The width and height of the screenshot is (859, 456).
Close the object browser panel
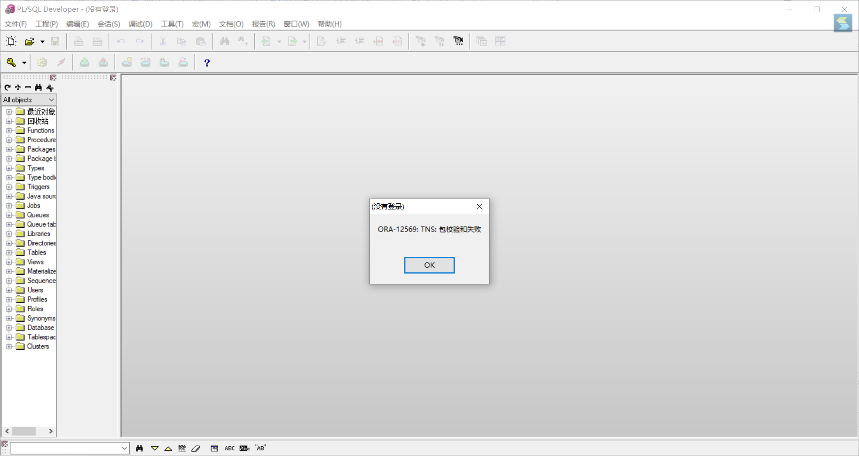(54, 77)
